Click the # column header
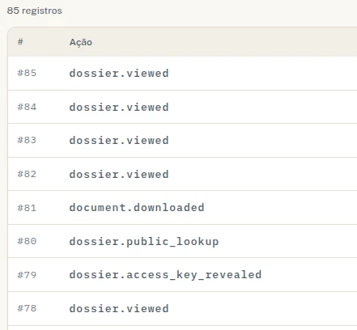The height and width of the screenshot is (330, 357). pyautogui.click(x=20, y=42)
